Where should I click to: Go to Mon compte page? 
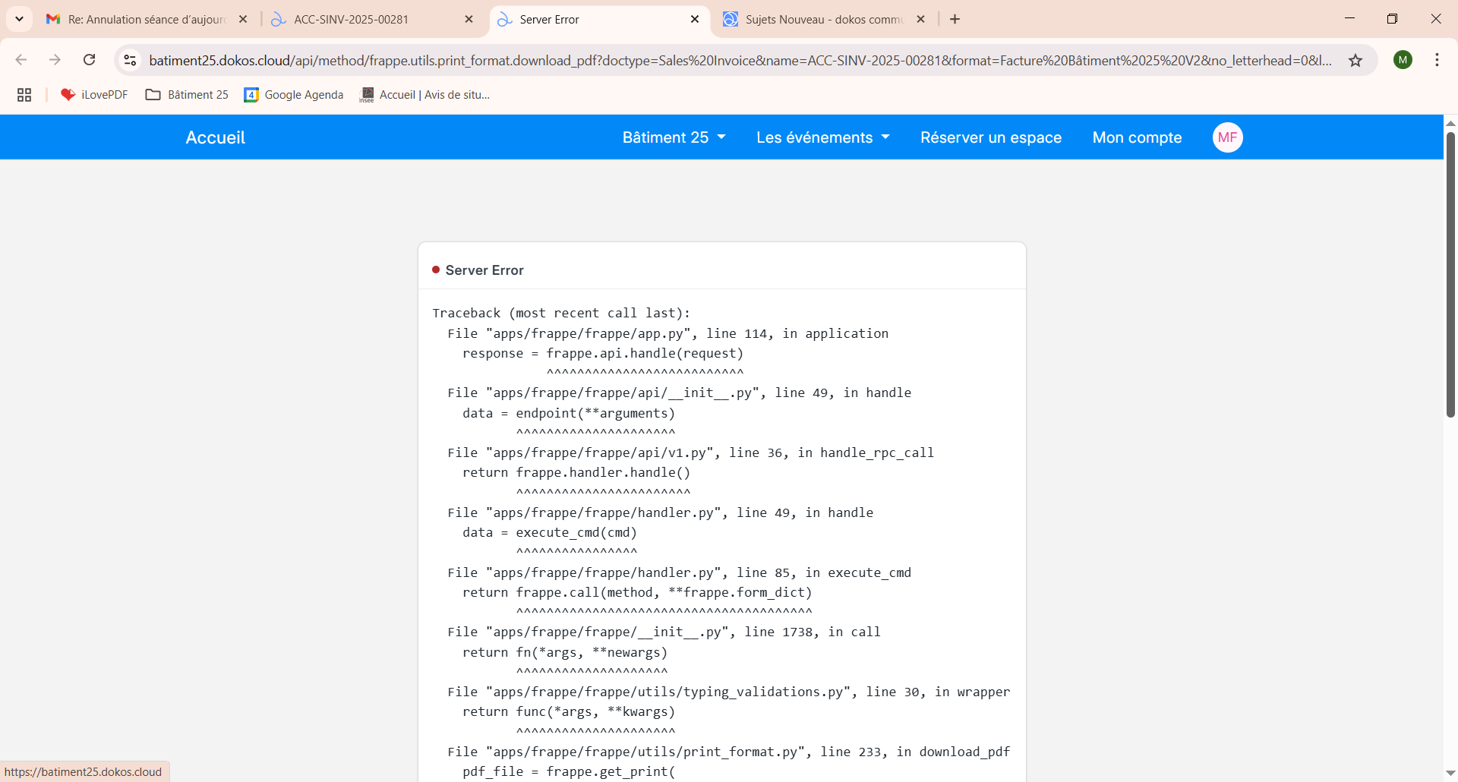pos(1137,137)
